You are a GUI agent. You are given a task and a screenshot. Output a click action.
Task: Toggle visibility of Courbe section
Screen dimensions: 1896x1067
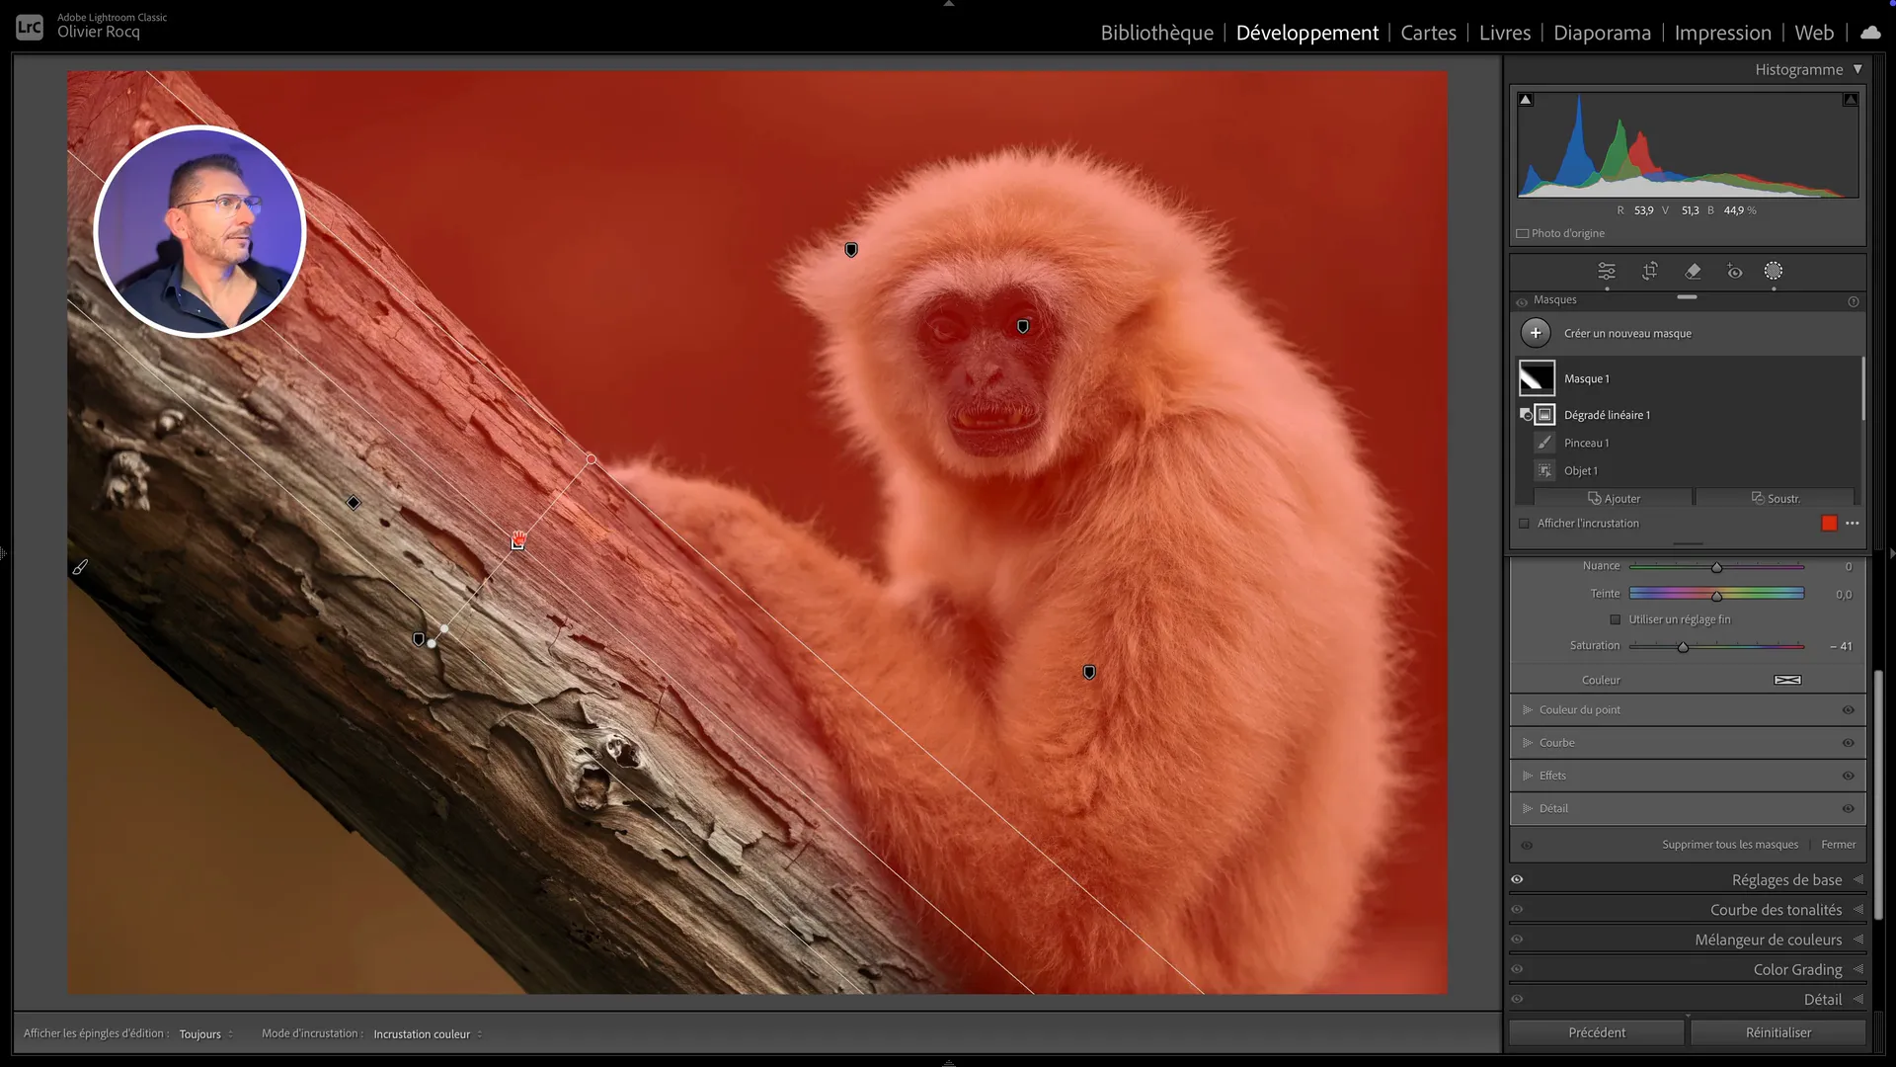pos(1848,743)
